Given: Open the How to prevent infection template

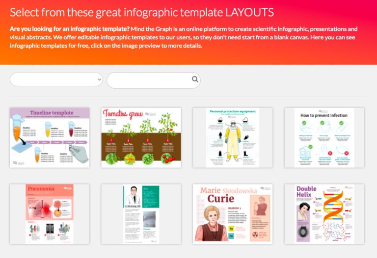Looking at the screenshot, I should tap(324, 137).
